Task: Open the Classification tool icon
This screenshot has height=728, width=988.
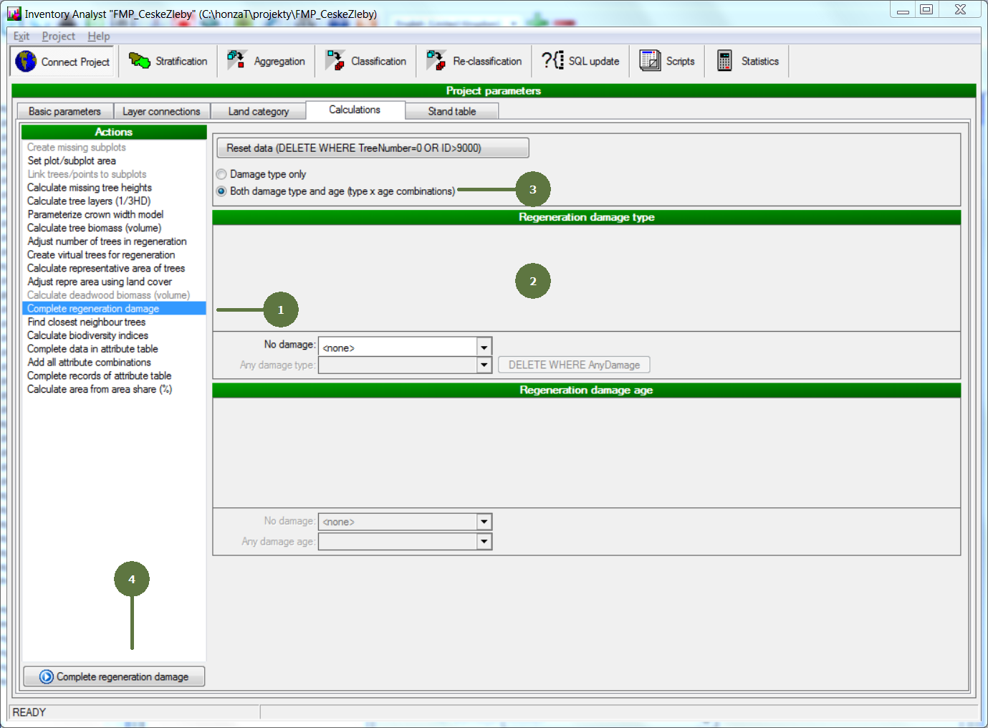Action: (335, 61)
